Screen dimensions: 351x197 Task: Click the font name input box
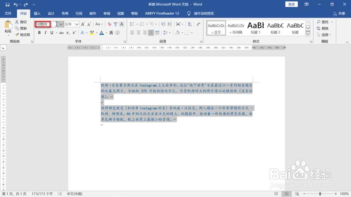coord(47,24)
